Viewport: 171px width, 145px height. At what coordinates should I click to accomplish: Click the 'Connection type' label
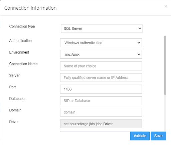22,27
